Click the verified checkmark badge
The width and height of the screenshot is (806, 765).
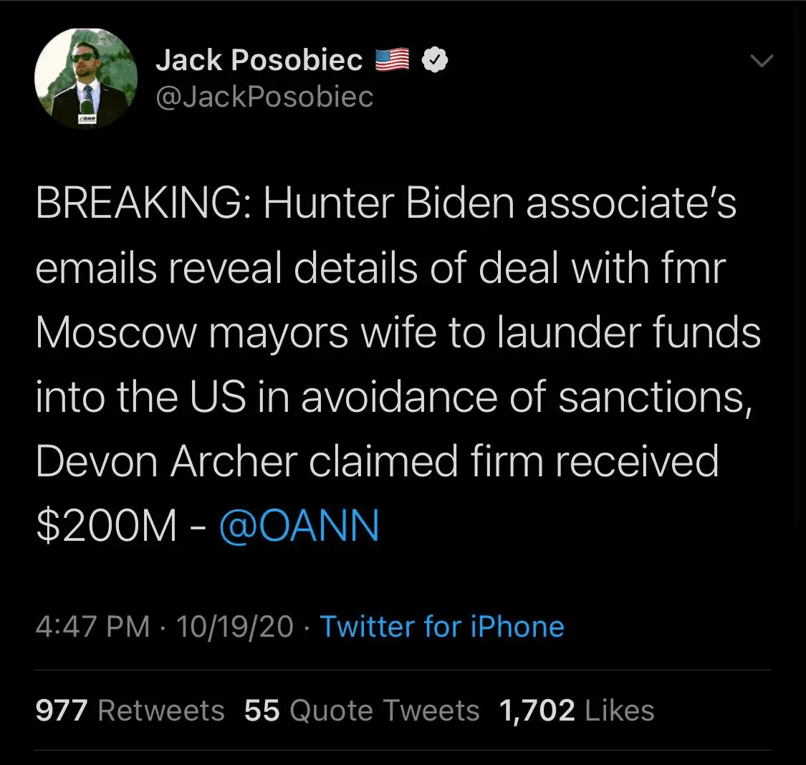434,61
